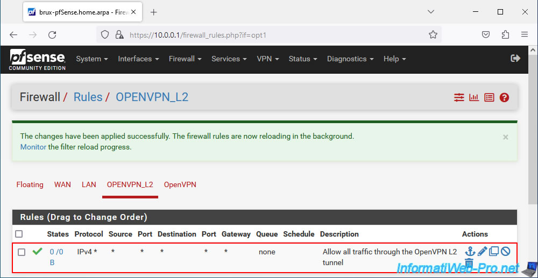Click the shield tracking protection icon

pyautogui.click(x=105, y=34)
